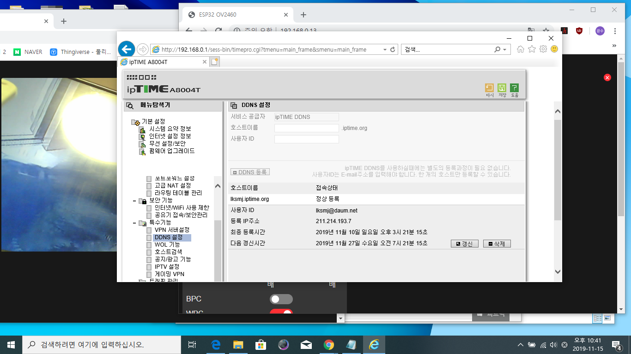631x354 pixels.
Task: Open uBlock extension icon in Chrome toolbar
Action: tap(579, 31)
